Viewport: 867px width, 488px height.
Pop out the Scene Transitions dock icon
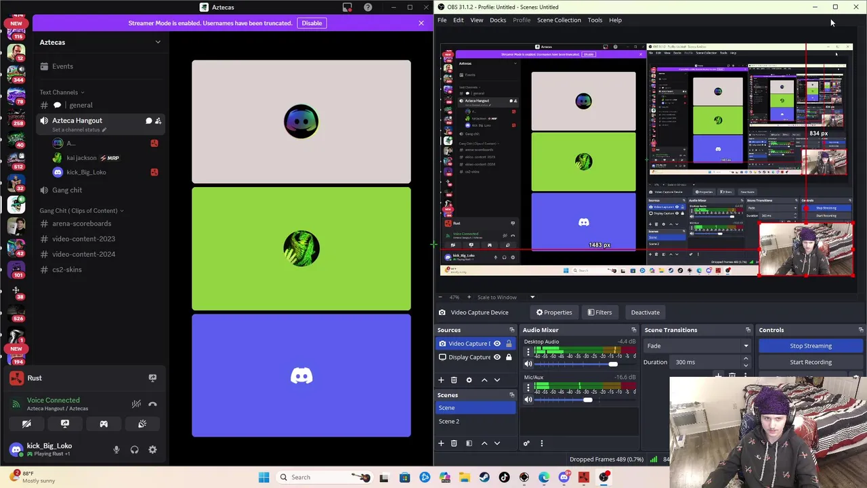(748, 330)
